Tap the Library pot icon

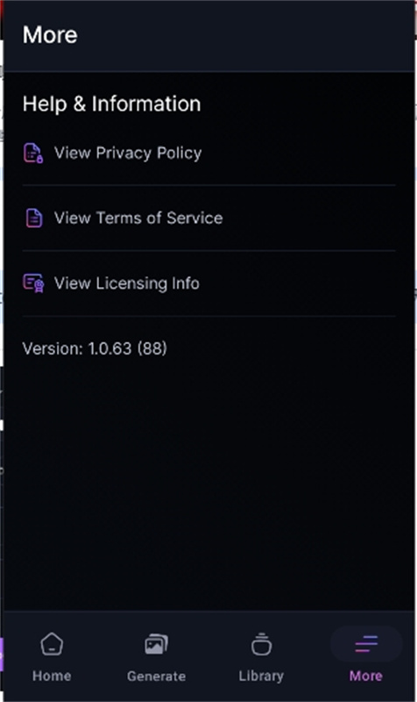pyautogui.click(x=261, y=644)
